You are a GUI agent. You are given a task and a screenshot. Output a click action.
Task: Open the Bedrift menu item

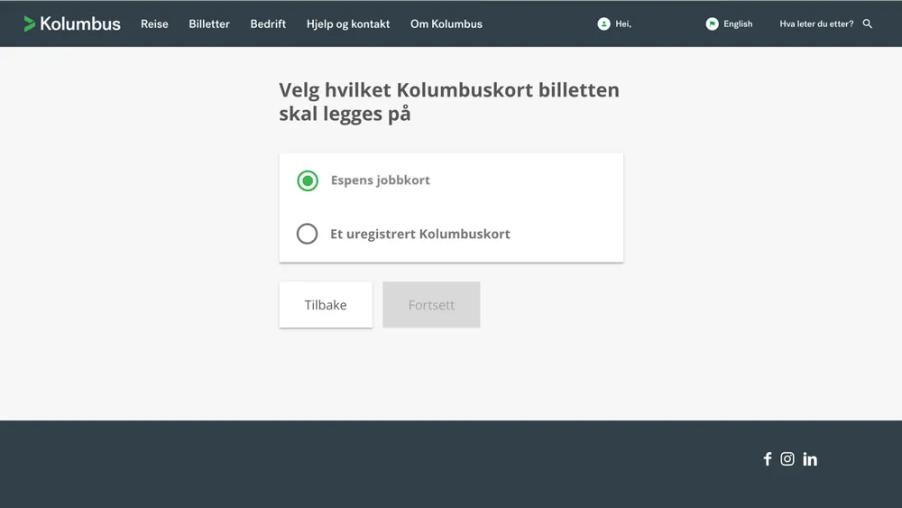(268, 24)
